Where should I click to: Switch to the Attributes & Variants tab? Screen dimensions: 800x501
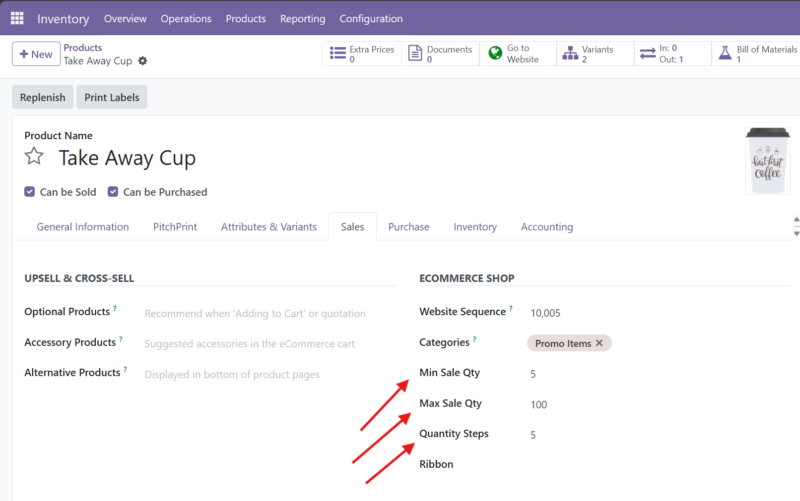(269, 226)
